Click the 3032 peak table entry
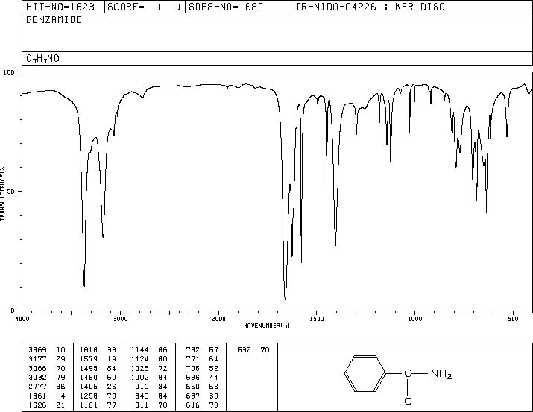Viewport: 533px width, 412px height. (x=38, y=377)
